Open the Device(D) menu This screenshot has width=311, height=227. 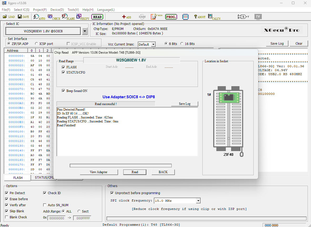(57, 10)
